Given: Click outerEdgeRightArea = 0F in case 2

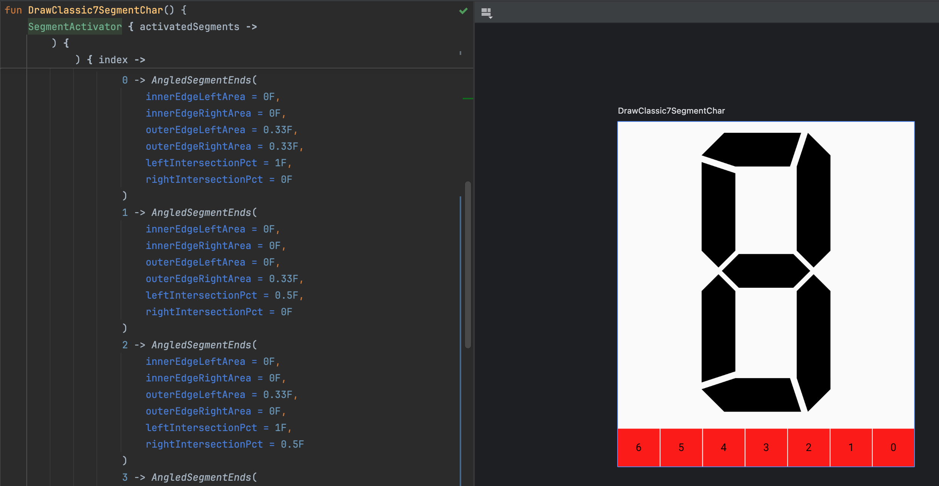Looking at the screenshot, I should click(x=213, y=411).
